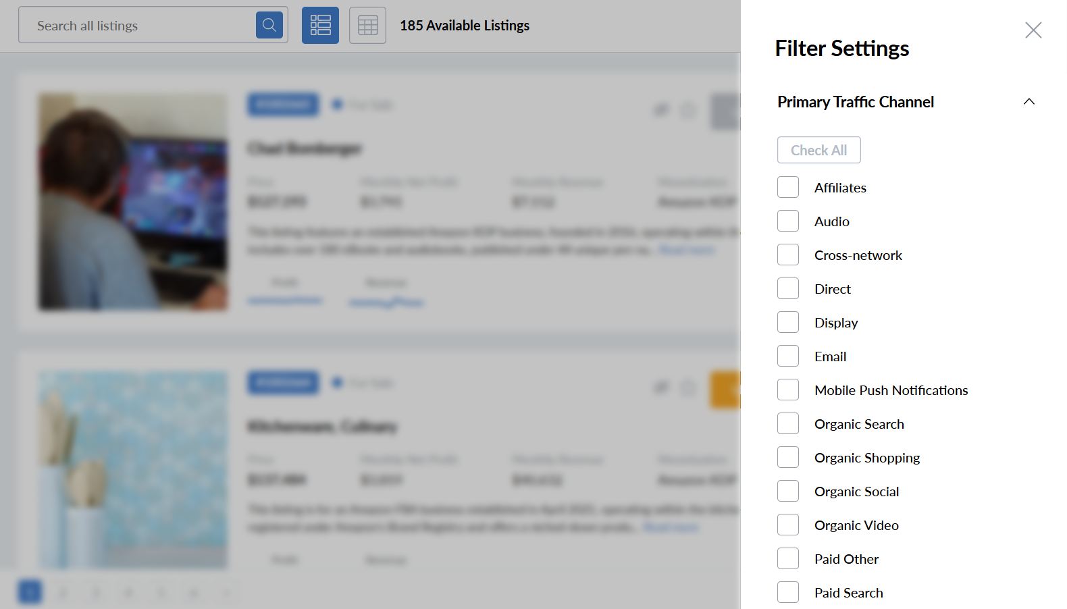Select the Paid Search checkbox
Screen dimensions: 1067x609
click(788, 592)
